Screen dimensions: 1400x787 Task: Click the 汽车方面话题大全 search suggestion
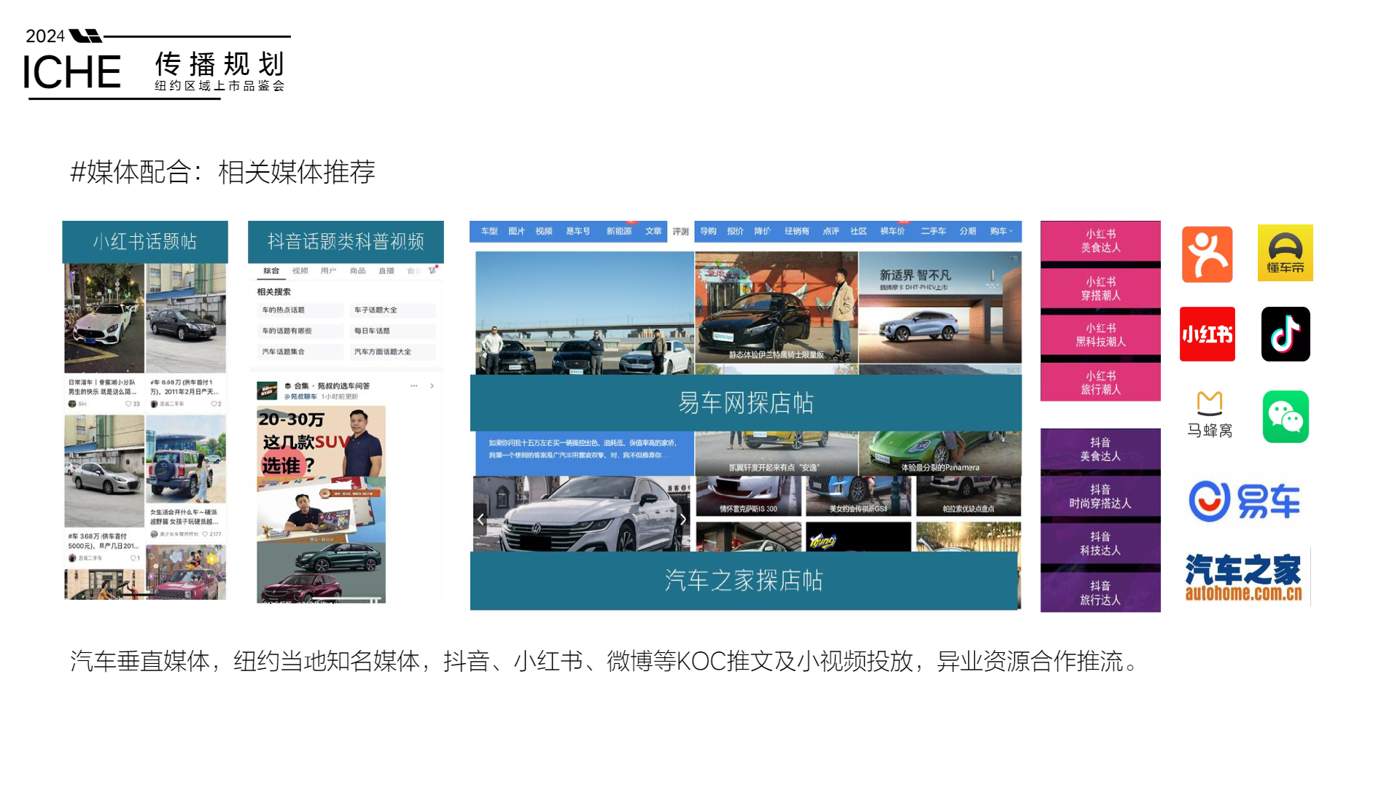[x=393, y=352]
